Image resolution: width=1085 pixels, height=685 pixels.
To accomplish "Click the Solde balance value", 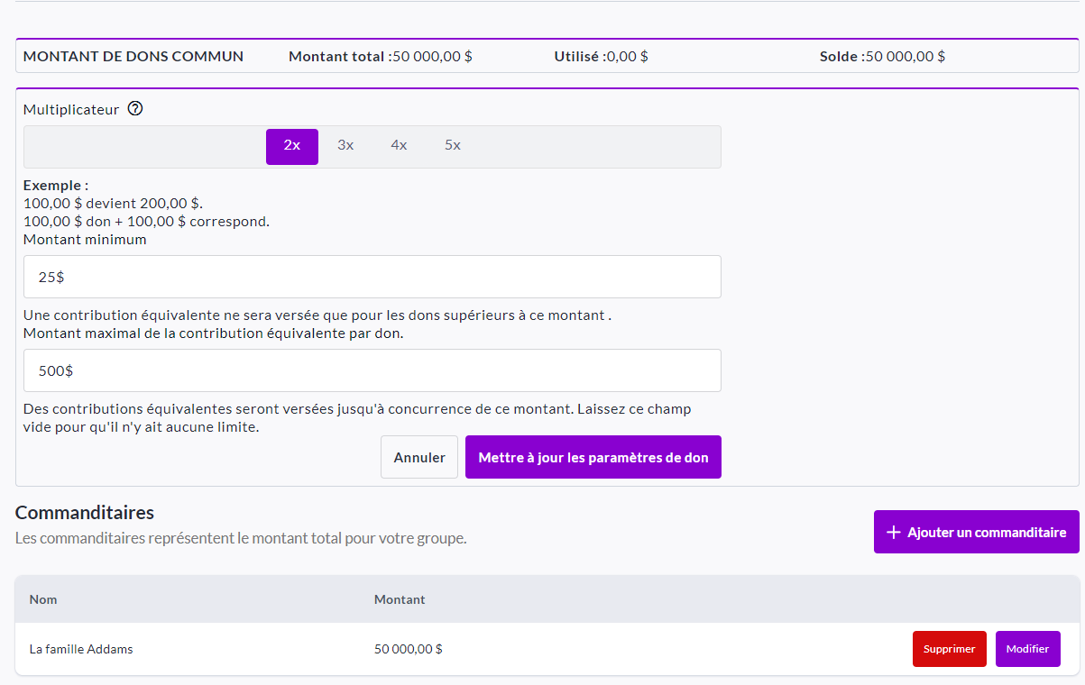I will tap(905, 56).
